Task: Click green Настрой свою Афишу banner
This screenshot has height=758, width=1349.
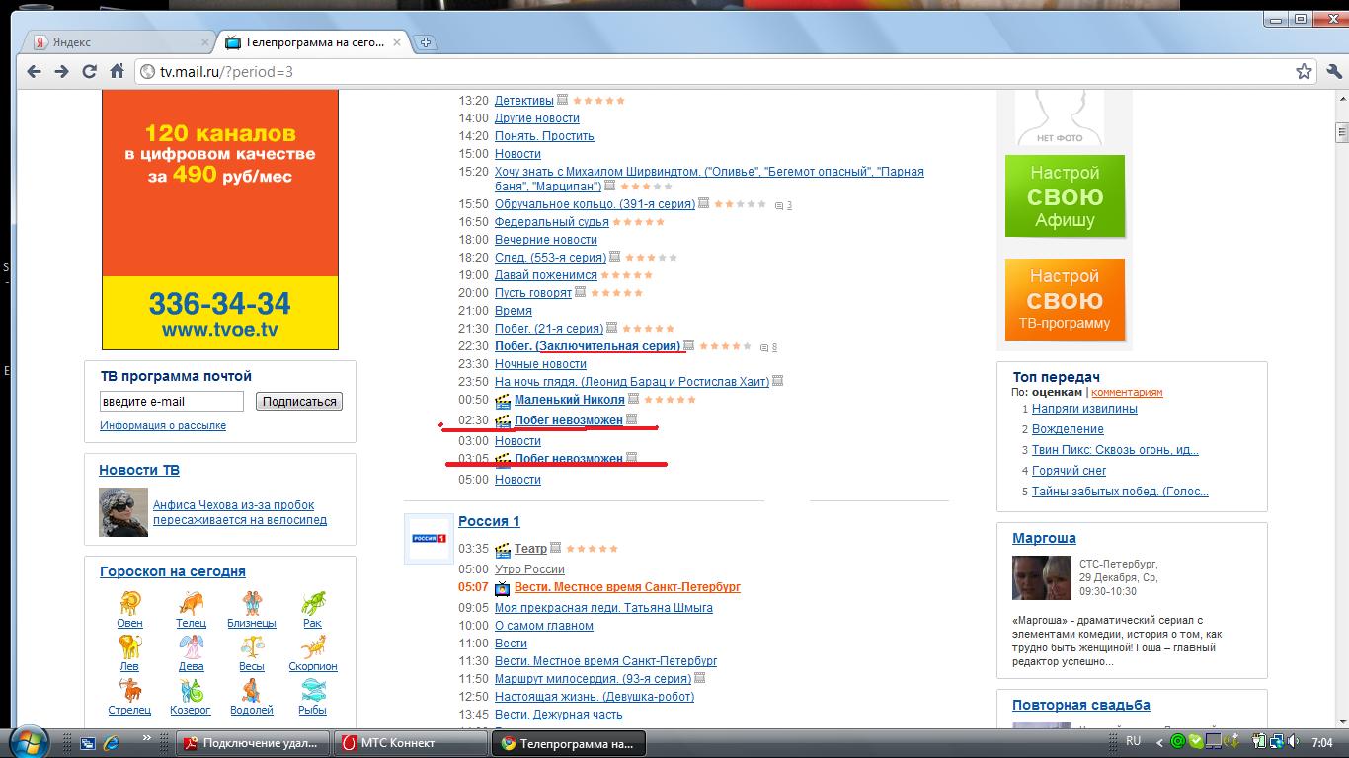Action: (1065, 195)
